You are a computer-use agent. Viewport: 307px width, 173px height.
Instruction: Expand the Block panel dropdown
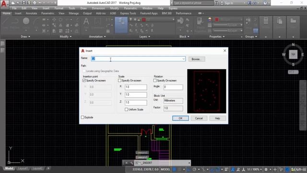pos(184,37)
